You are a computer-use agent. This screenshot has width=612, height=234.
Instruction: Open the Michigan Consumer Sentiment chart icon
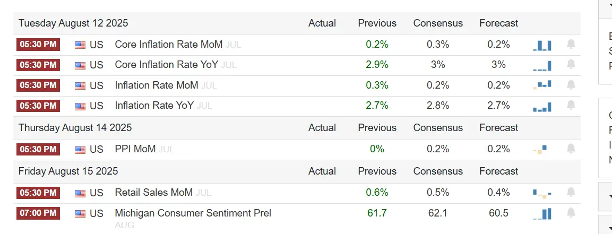pos(542,214)
